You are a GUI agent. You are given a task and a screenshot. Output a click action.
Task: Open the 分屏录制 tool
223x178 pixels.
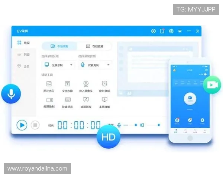(x=49, y=103)
